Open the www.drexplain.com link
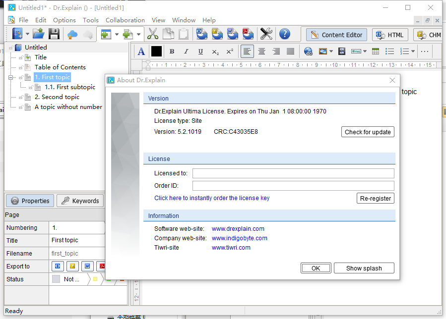 pos(238,229)
